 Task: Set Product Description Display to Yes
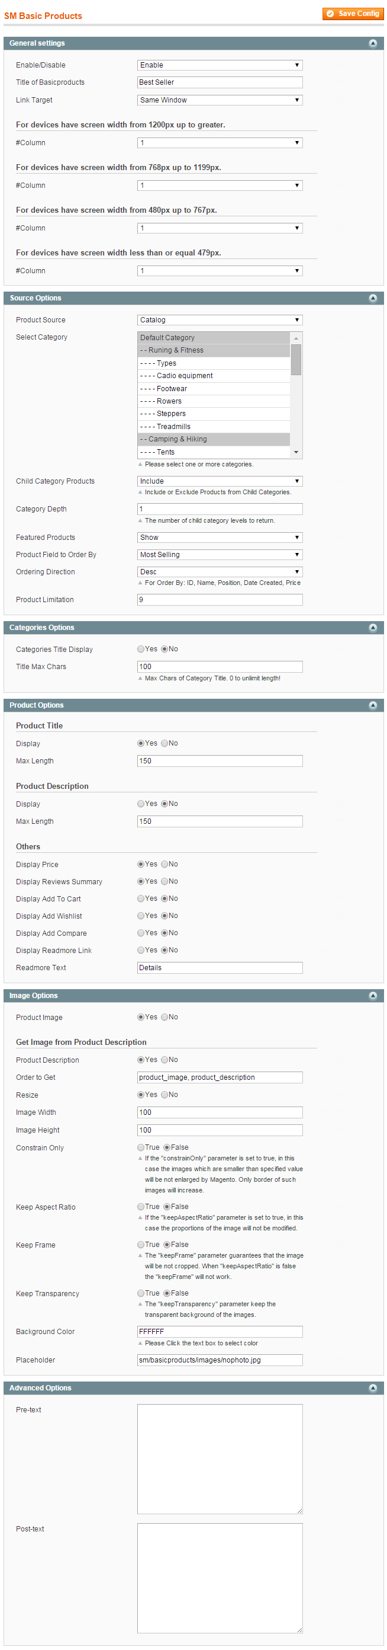[x=141, y=804]
